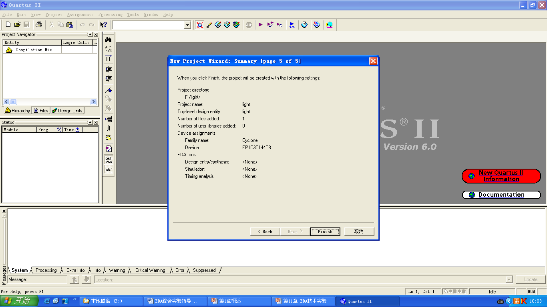Open the File menu
This screenshot has width=547, height=307.
click(7, 14)
